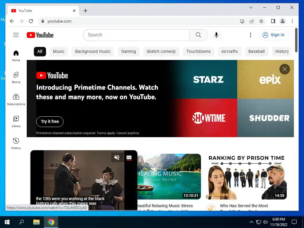This screenshot has height=228, width=304.
Task: Start voice search with microphone icon
Action: point(216,35)
